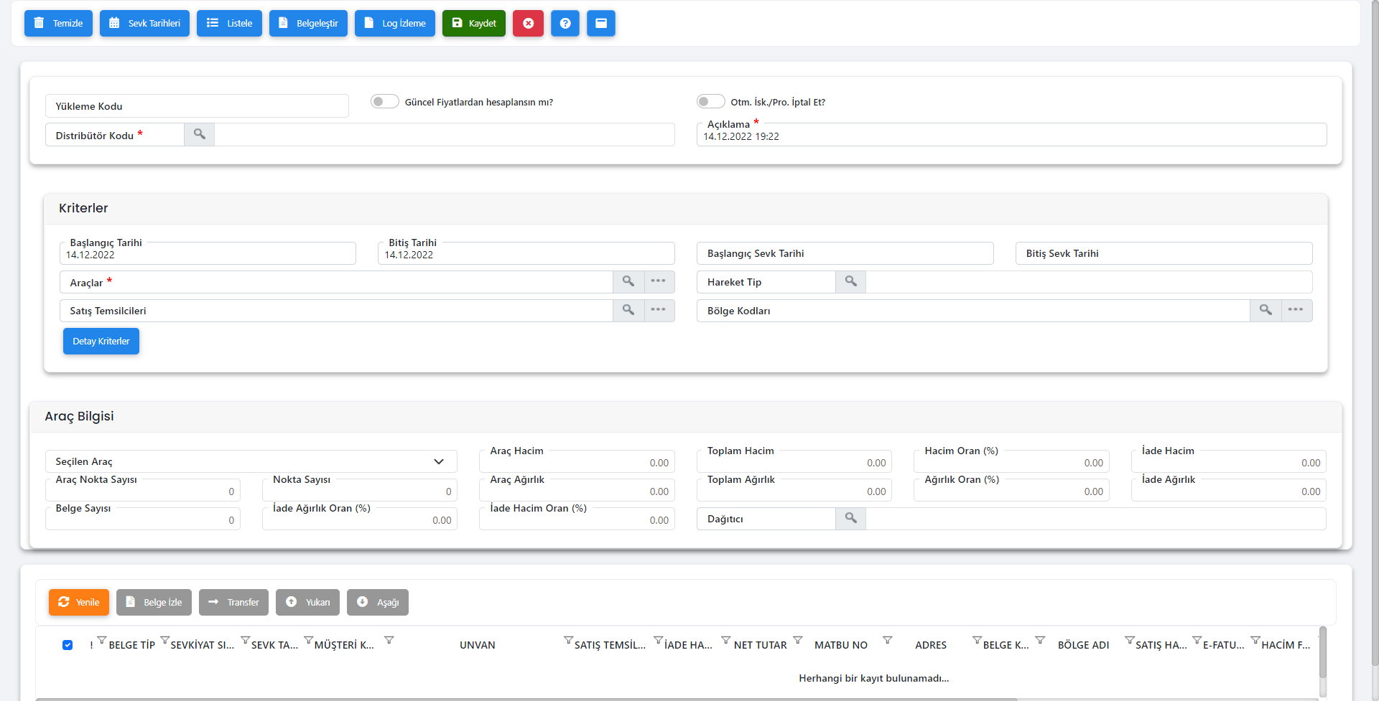
Task: Enable the Otm. İsk./Pro. İptal Et switch
Action: (x=710, y=102)
